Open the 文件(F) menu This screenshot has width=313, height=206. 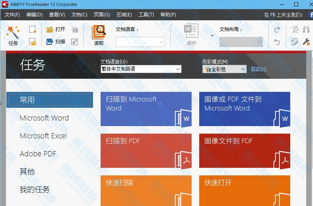[12, 15]
